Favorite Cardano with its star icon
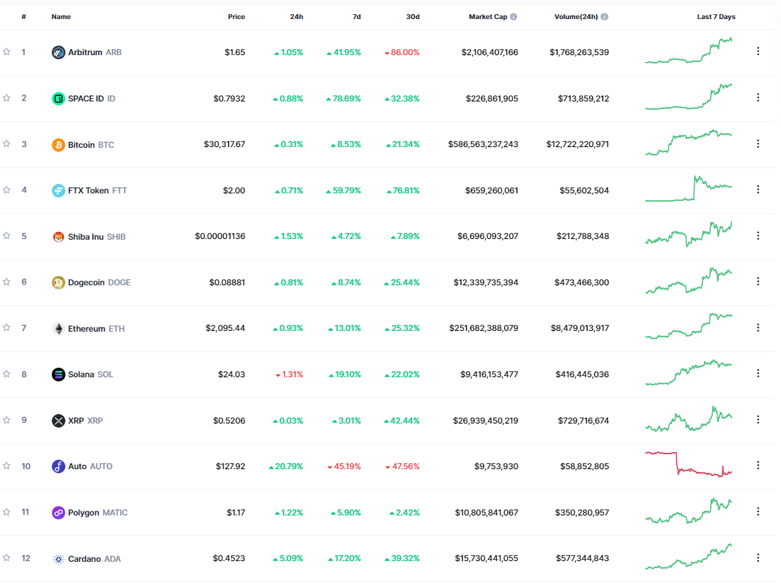 coord(7,558)
